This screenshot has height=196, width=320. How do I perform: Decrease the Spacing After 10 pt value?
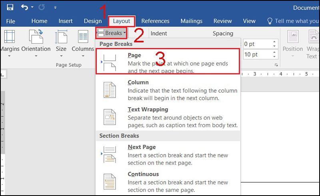point(274,56)
